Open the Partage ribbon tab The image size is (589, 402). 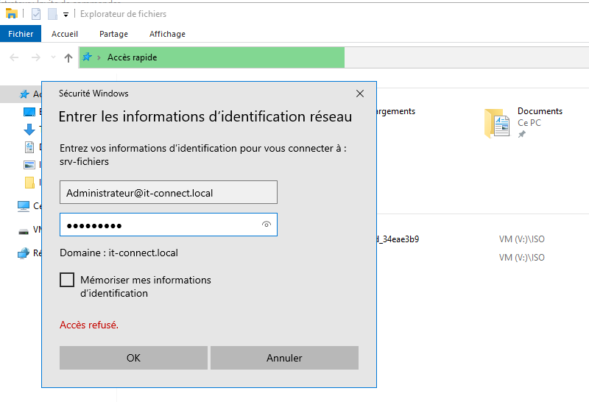point(113,34)
